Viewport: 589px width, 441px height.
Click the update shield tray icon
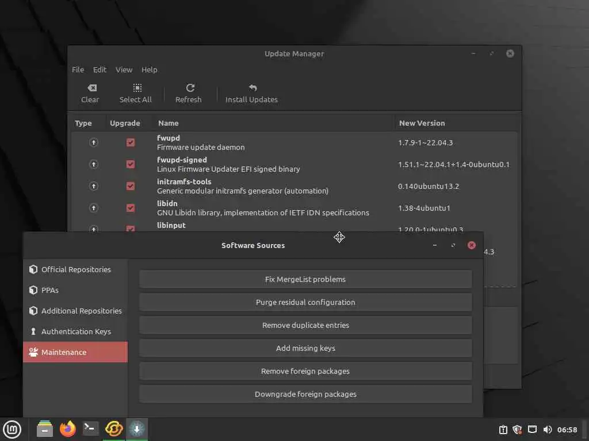click(517, 430)
